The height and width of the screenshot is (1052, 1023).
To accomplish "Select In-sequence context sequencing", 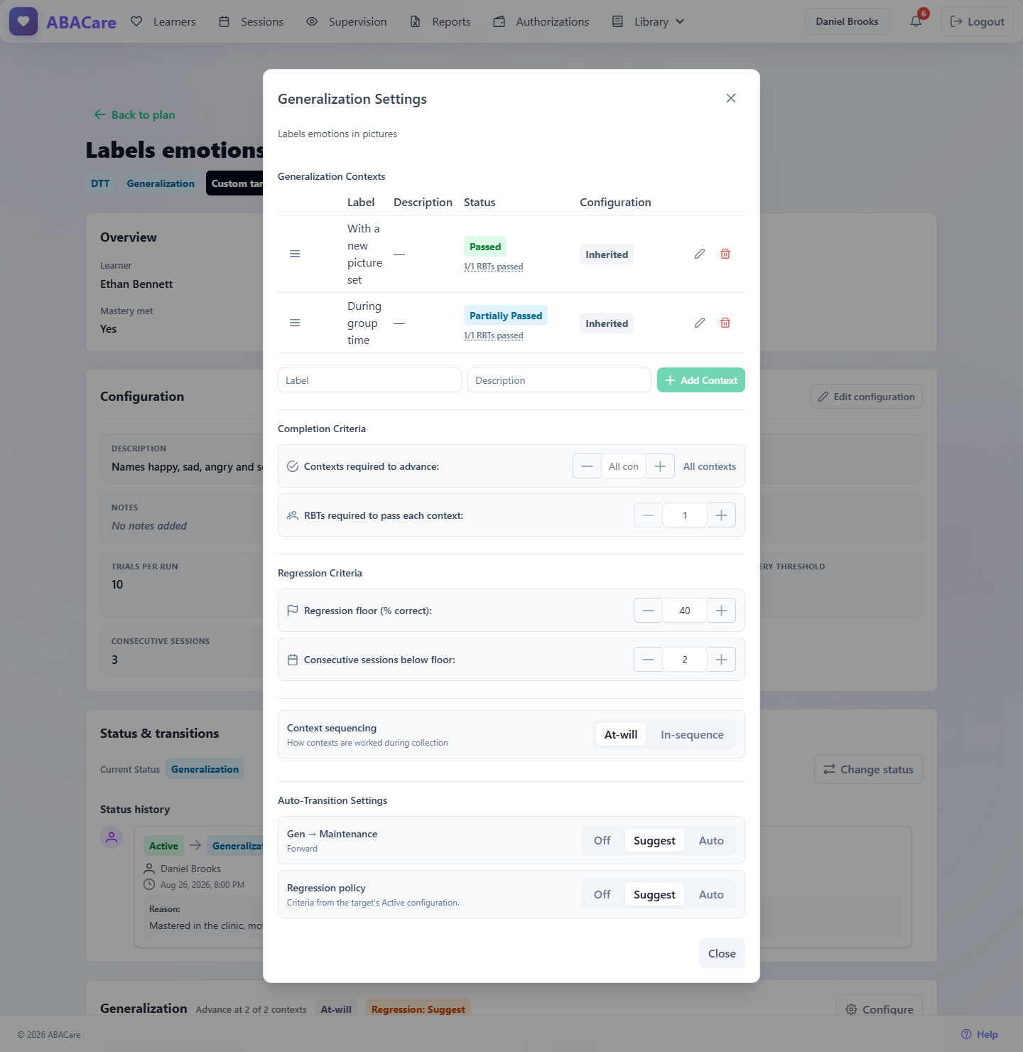I will 692,734.
